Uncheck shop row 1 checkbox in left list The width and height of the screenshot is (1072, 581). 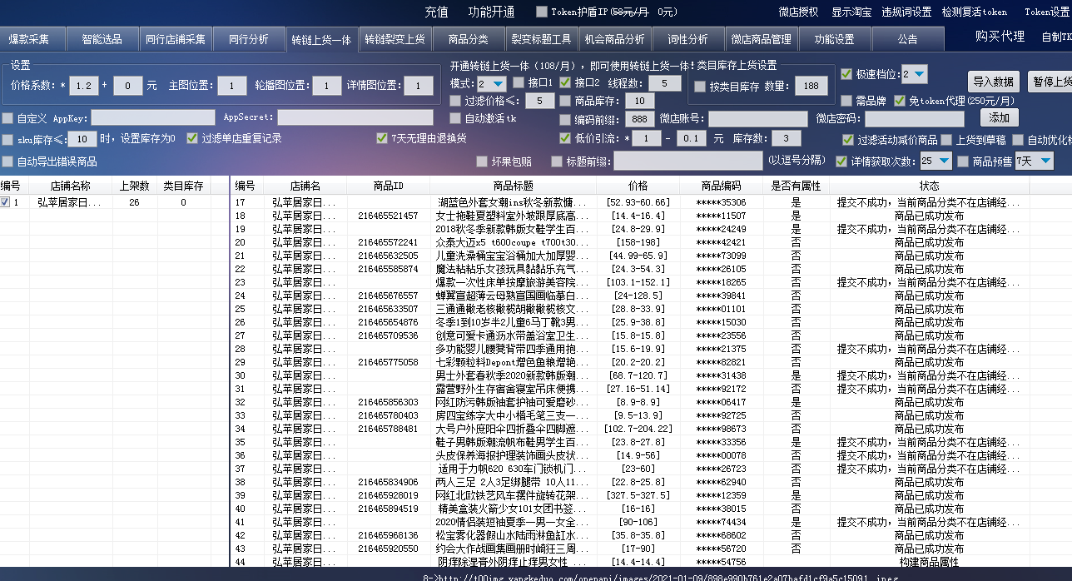(5, 202)
